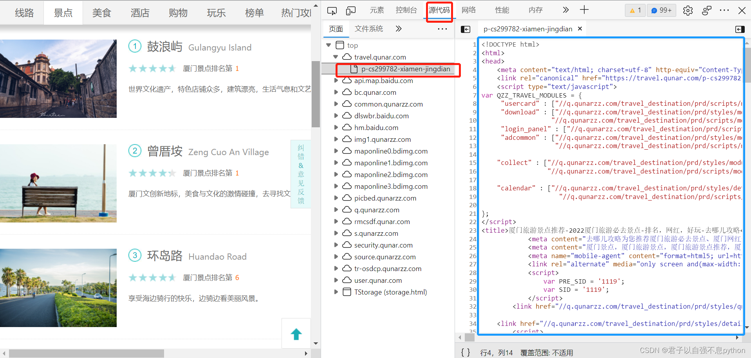Screen dimensions: 751x358
Task: Expand the hm.baidu.com node
Action: click(336, 127)
